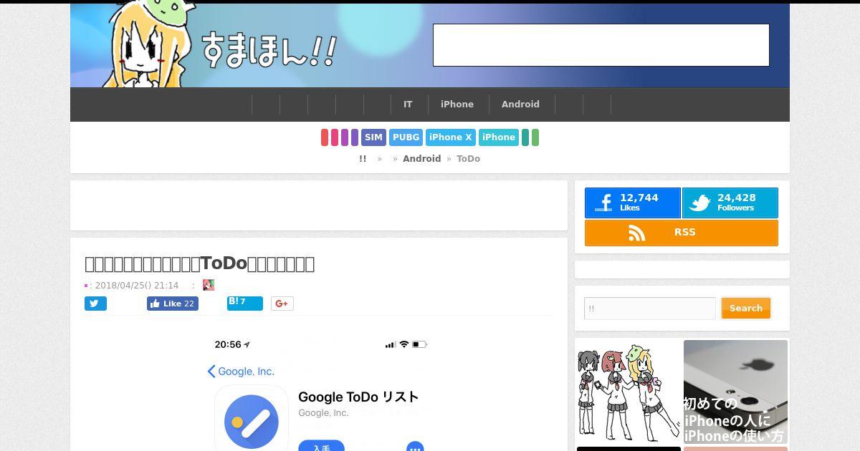Viewport: 860px width, 451px height.
Task: Click the Google ToDo リスト app title
Action: [358, 397]
